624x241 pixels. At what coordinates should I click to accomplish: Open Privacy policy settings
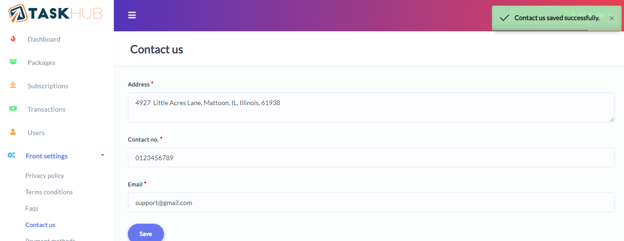click(45, 176)
